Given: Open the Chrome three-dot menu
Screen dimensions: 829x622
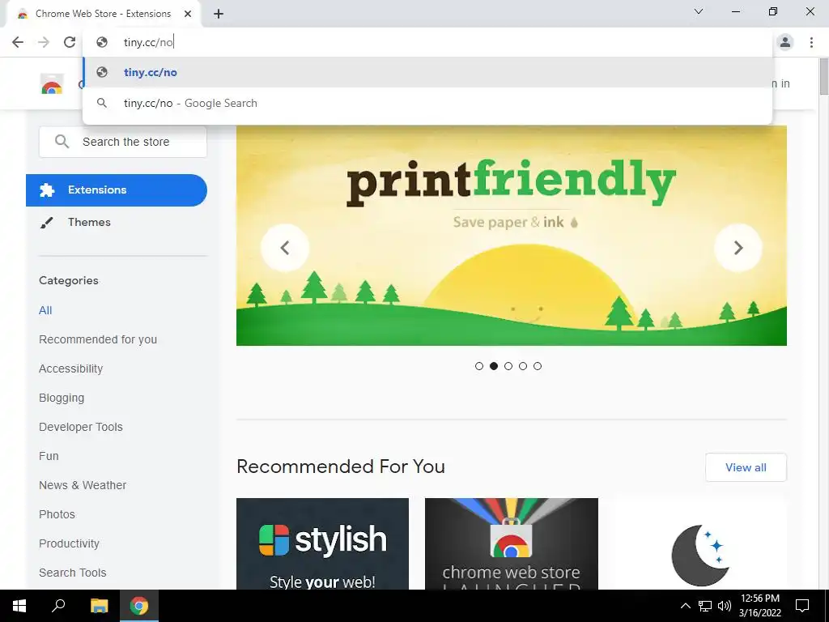Looking at the screenshot, I should pyautogui.click(x=811, y=42).
